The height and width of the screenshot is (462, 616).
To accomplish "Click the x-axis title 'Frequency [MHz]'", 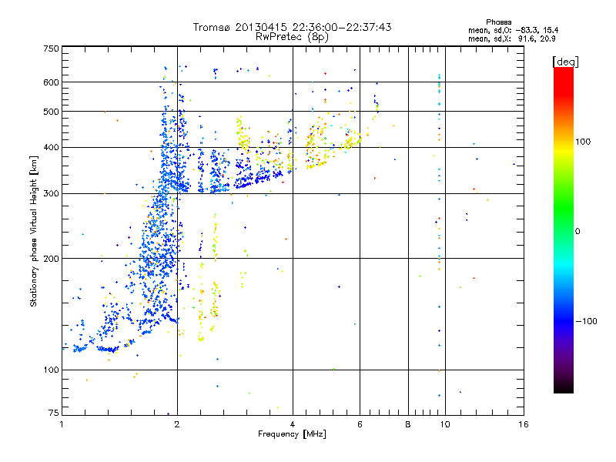I will 292,434.
